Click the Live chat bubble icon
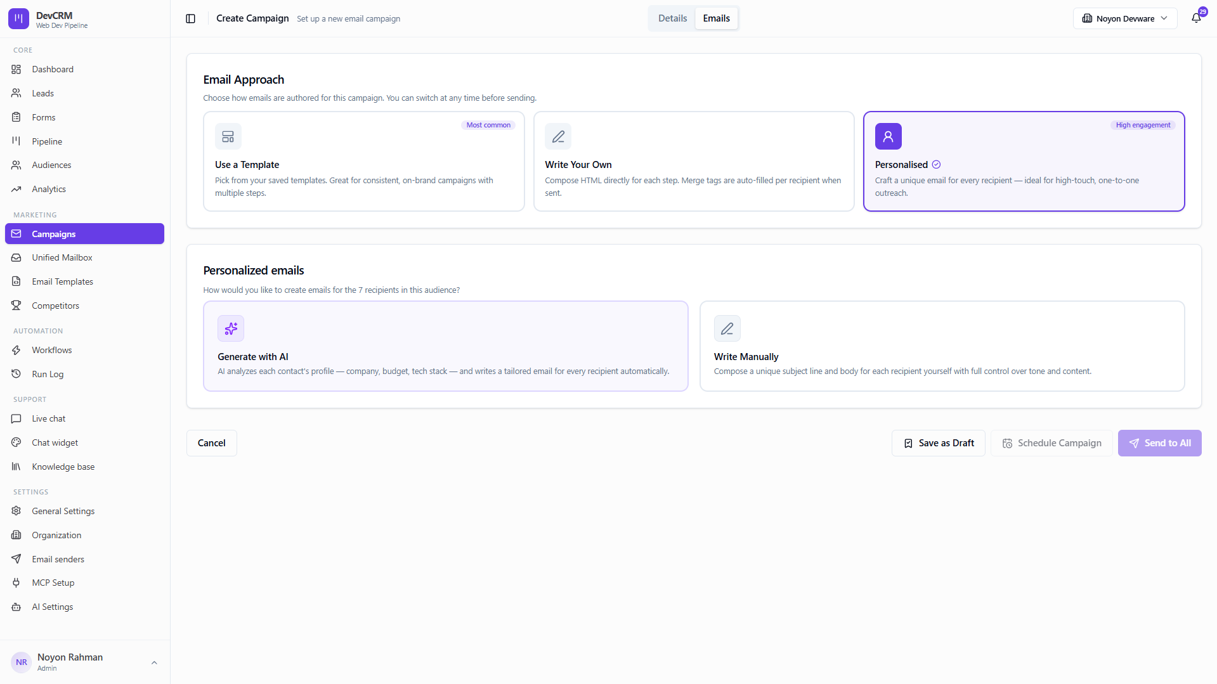This screenshot has width=1217, height=684. (16, 418)
